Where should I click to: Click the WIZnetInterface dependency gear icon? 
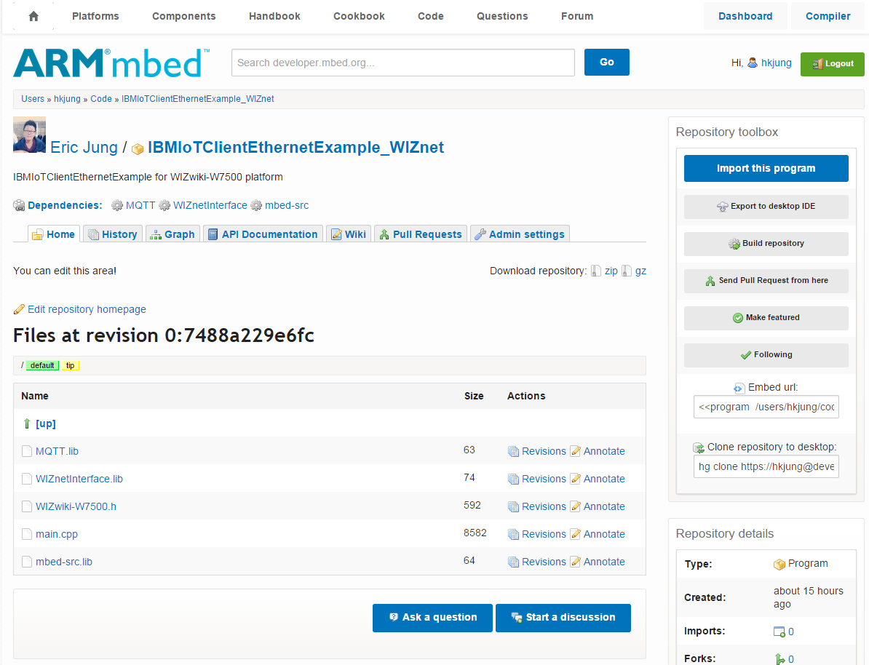point(164,206)
